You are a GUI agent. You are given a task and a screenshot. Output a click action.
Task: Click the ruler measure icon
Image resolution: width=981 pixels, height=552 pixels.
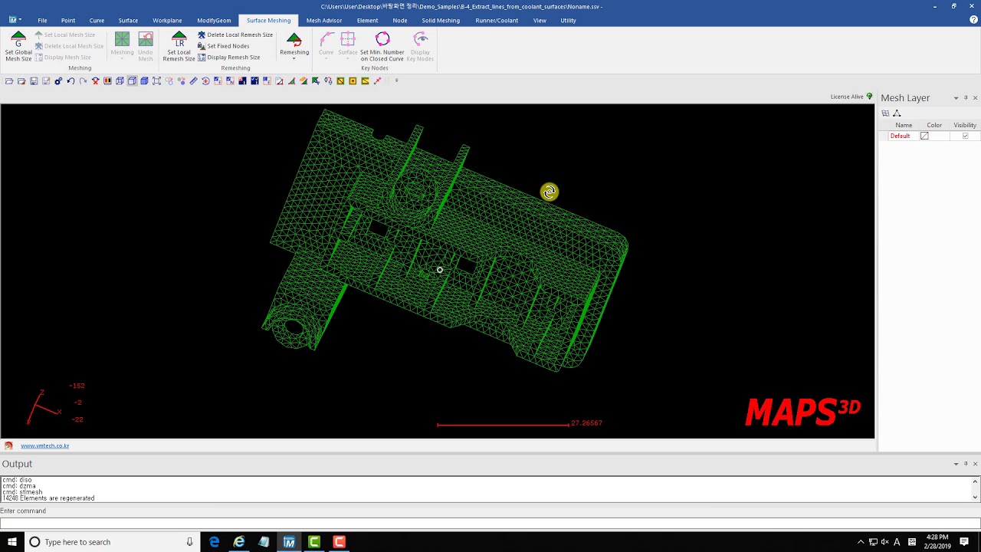click(x=193, y=81)
